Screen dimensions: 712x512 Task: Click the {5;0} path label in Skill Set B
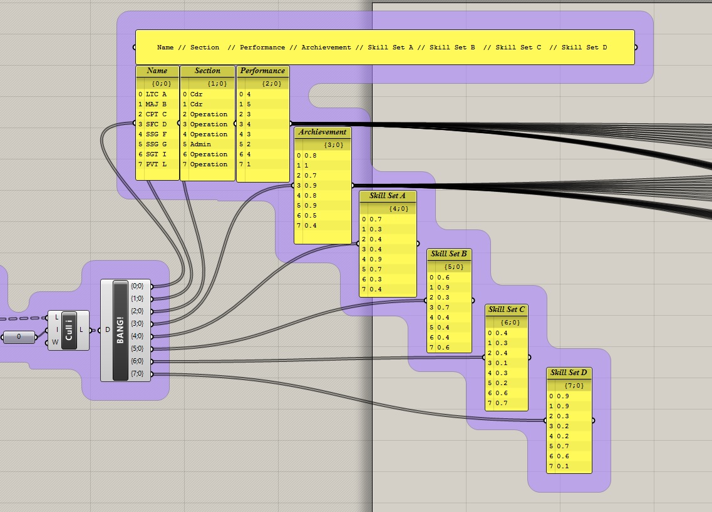pyautogui.click(x=453, y=267)
